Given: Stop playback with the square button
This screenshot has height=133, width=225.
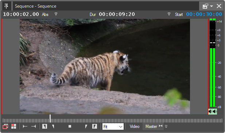Looking at the screenshot, I should pos(70,126).
